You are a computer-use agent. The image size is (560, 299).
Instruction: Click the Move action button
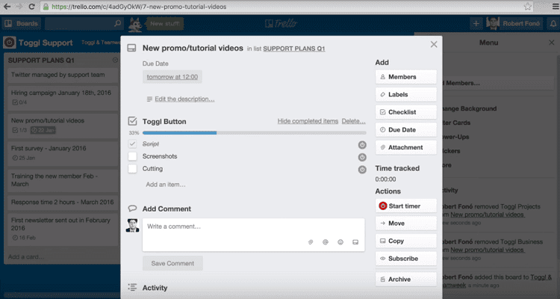pyautogui.click(x=405, y=224)
